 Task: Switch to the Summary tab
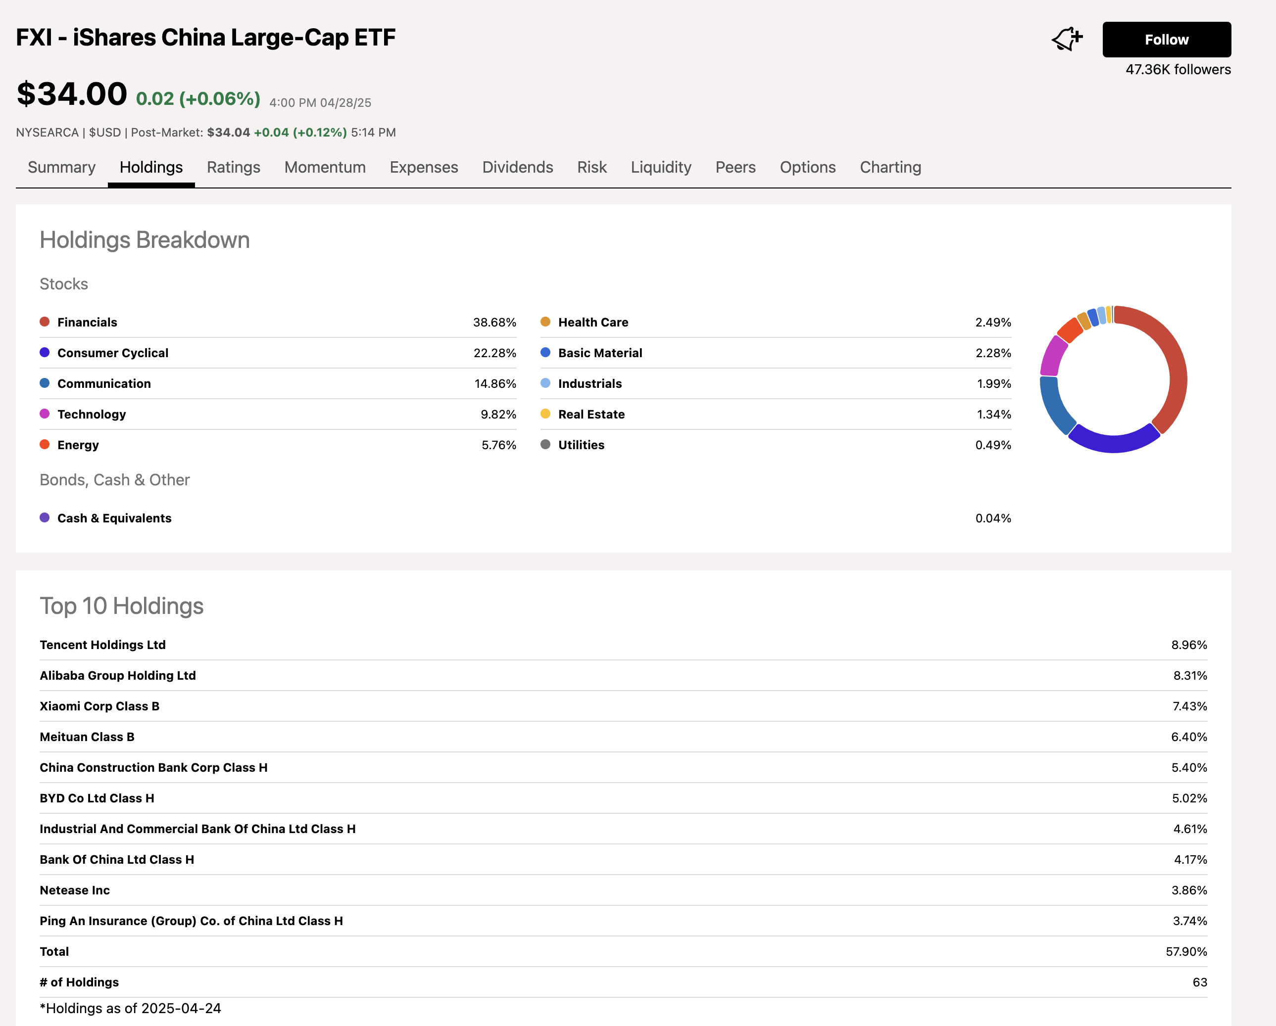coord(61,167)
